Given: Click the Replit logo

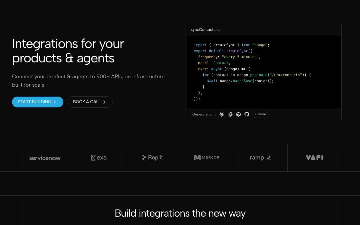Looking at the screenshot, I should (153, 157).
